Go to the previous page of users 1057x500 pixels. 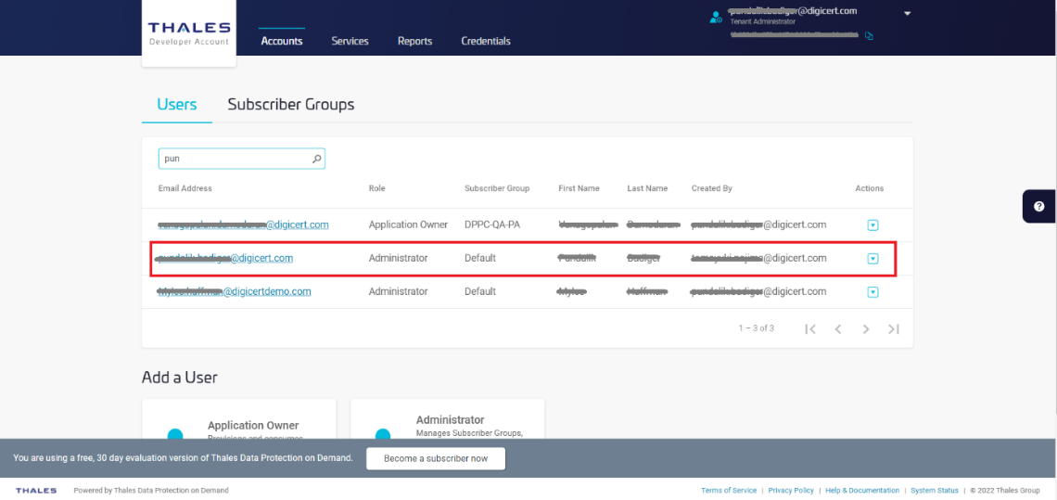click(838, 328)
